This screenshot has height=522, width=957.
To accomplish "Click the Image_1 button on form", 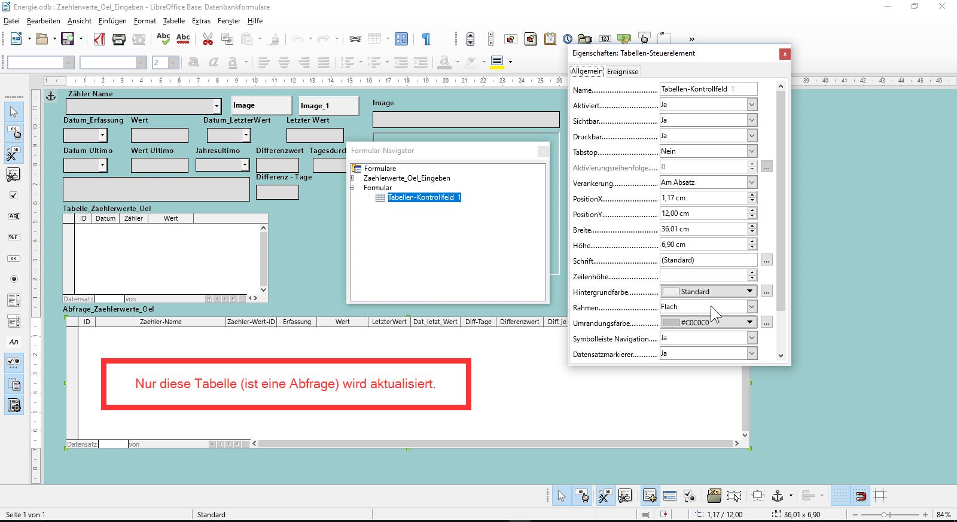I will [328, 106].
